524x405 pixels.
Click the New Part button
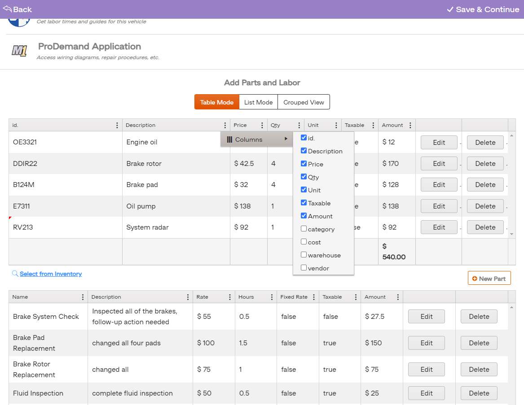click(489, 279)
